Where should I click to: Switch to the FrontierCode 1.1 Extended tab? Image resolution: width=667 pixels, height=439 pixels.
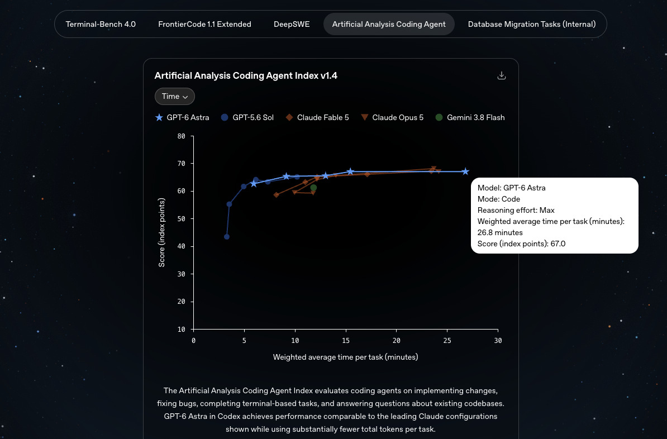tap(204, 24)
